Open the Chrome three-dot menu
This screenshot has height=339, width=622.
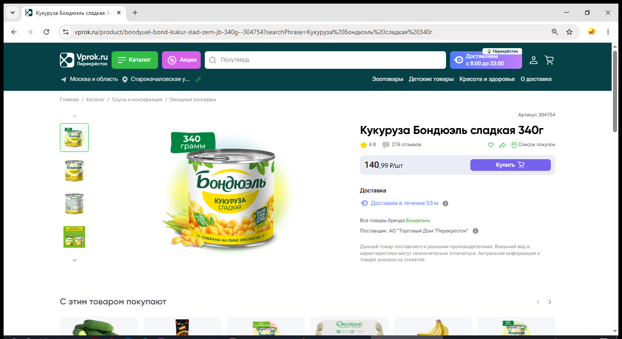(x=608, y=32)
